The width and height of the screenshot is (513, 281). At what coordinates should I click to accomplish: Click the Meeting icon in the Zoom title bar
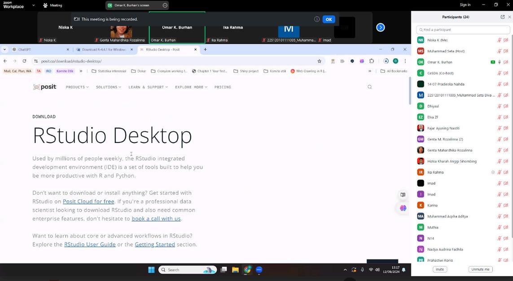(x=45, y=5)
